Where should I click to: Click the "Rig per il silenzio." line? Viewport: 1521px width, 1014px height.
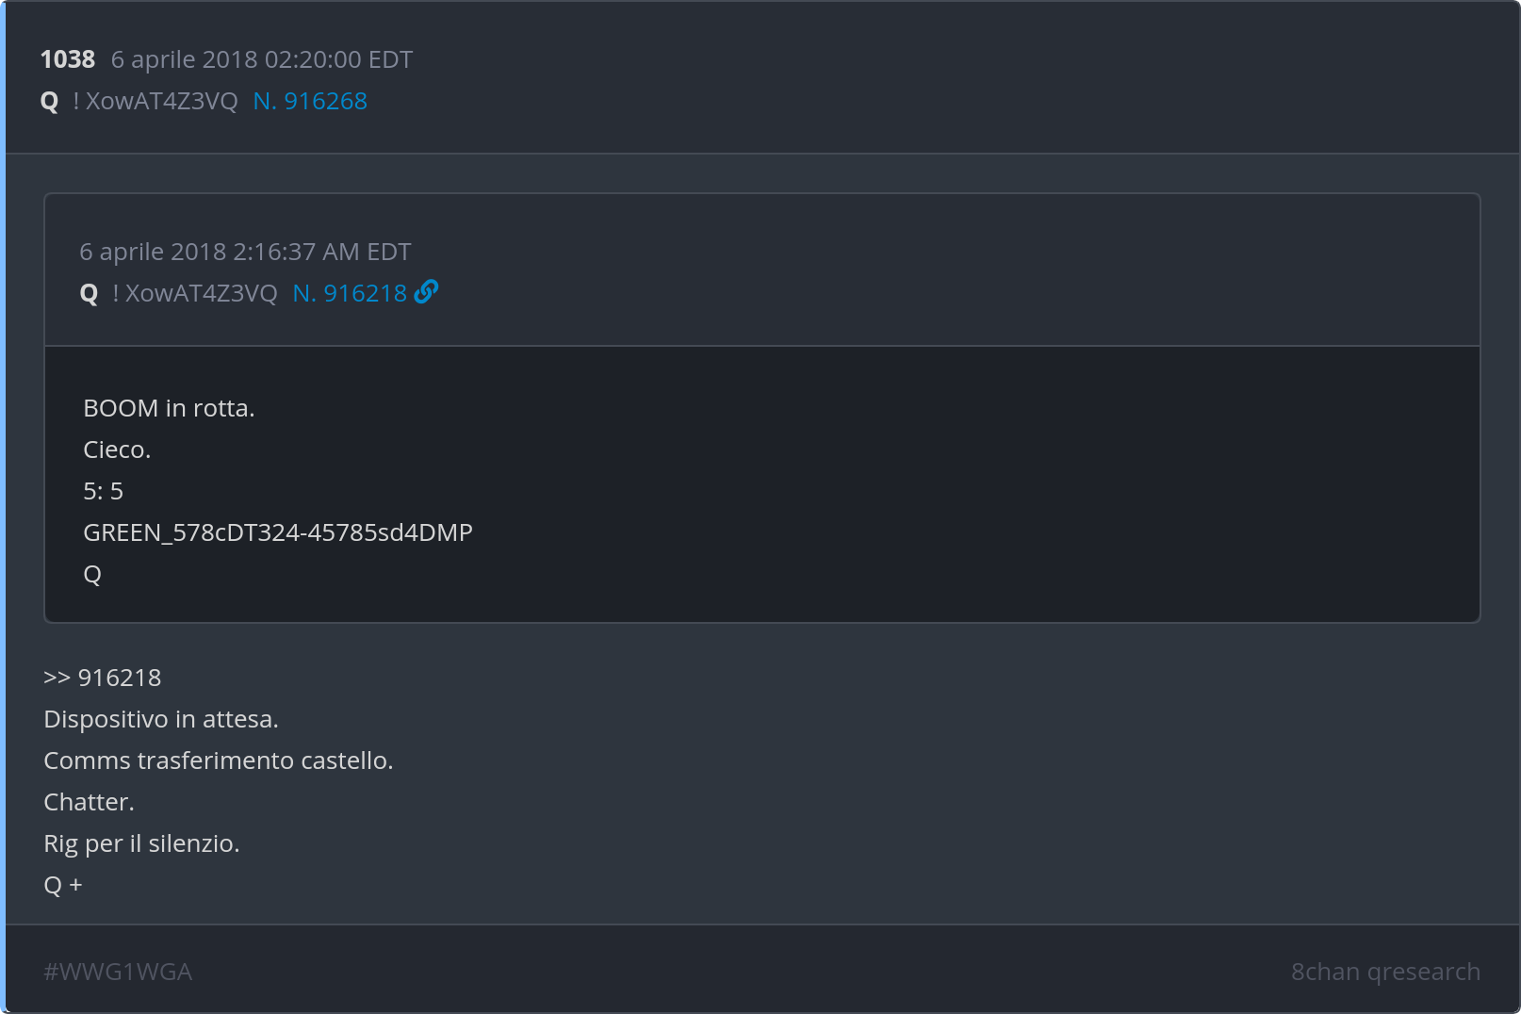tap(141, 843)
